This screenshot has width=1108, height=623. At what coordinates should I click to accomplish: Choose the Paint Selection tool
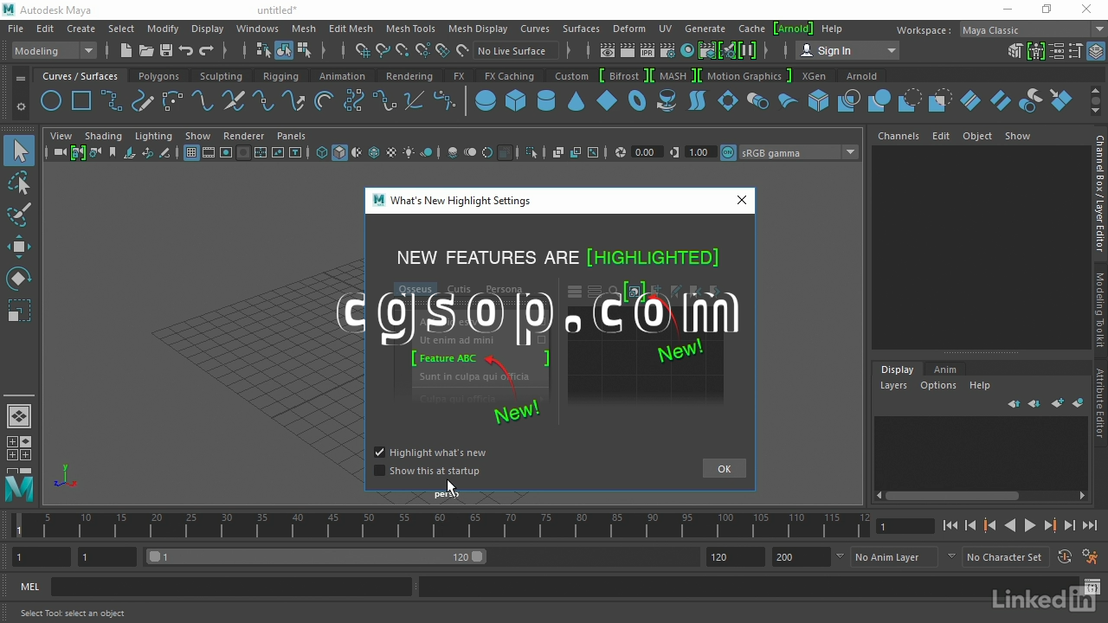(19, 215)
